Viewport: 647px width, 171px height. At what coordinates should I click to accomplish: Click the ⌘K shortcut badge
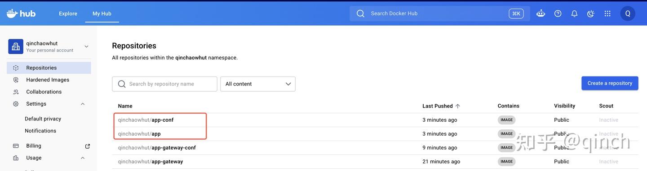(516, 13)
